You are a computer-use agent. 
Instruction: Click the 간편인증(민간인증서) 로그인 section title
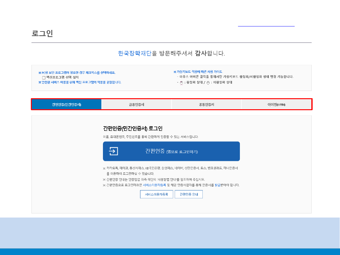[x=133, y=128]
